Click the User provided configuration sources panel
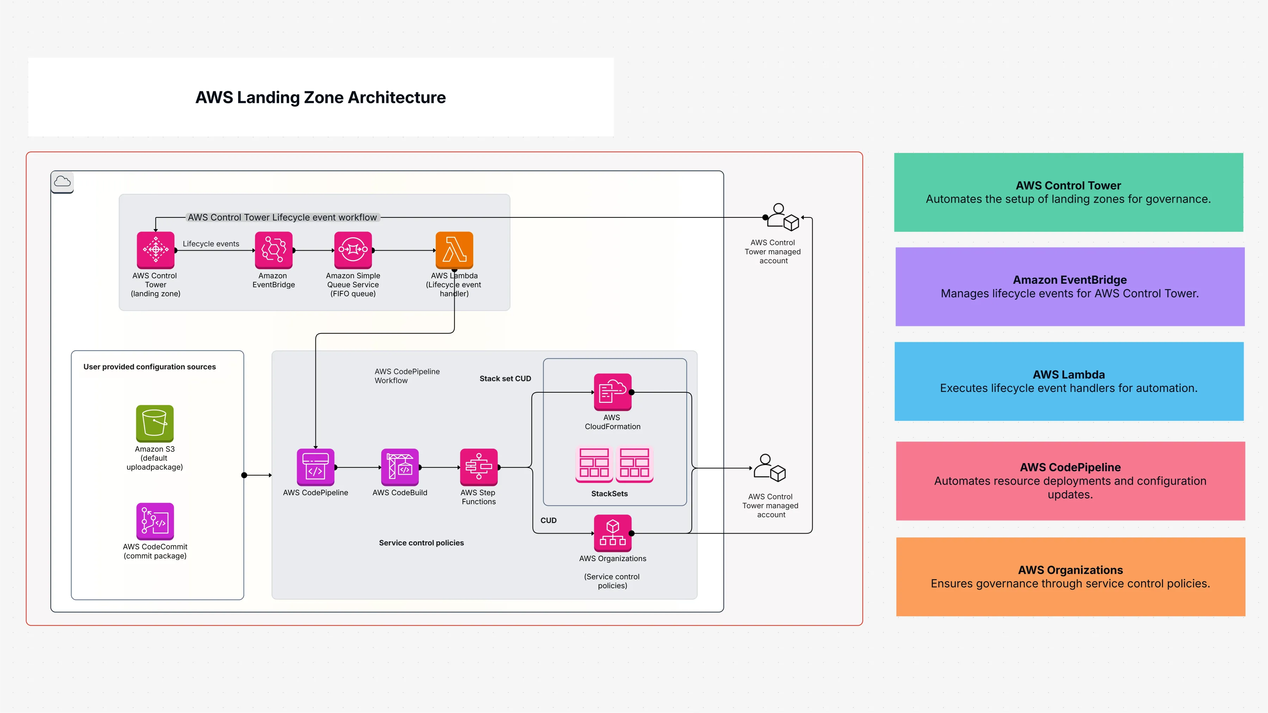The image size is (1268, 713). pyautogui.click(x=149, y=366)
